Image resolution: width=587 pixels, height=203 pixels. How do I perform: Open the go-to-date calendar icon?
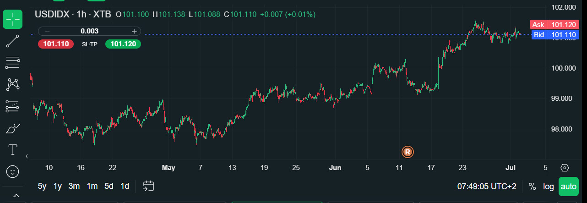tap(148, 186)
